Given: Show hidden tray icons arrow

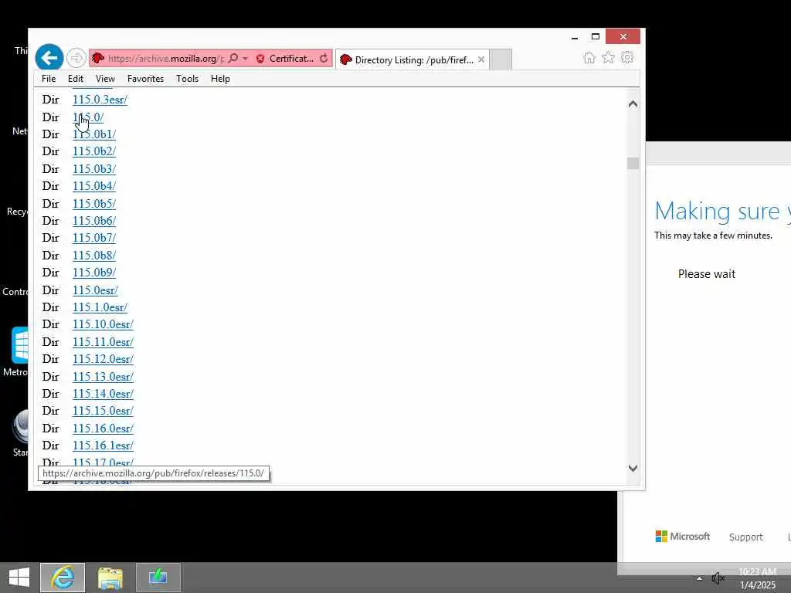Looking at the screenshot, I should (x=699, y=578).
